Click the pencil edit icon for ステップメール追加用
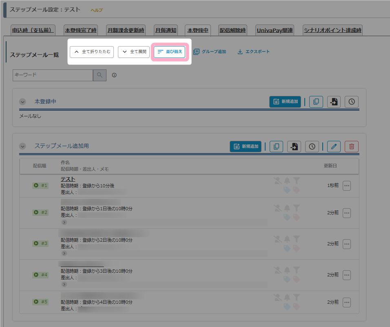Viewport: 390px width, 327px height. point(334,146)
